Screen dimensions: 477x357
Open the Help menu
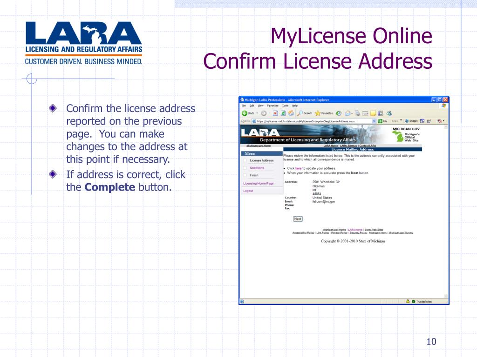[x=295, y=106]
